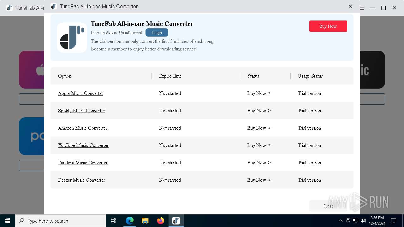
Task: Click Buy Now > for Apple Music Converter
Action: 259,93
